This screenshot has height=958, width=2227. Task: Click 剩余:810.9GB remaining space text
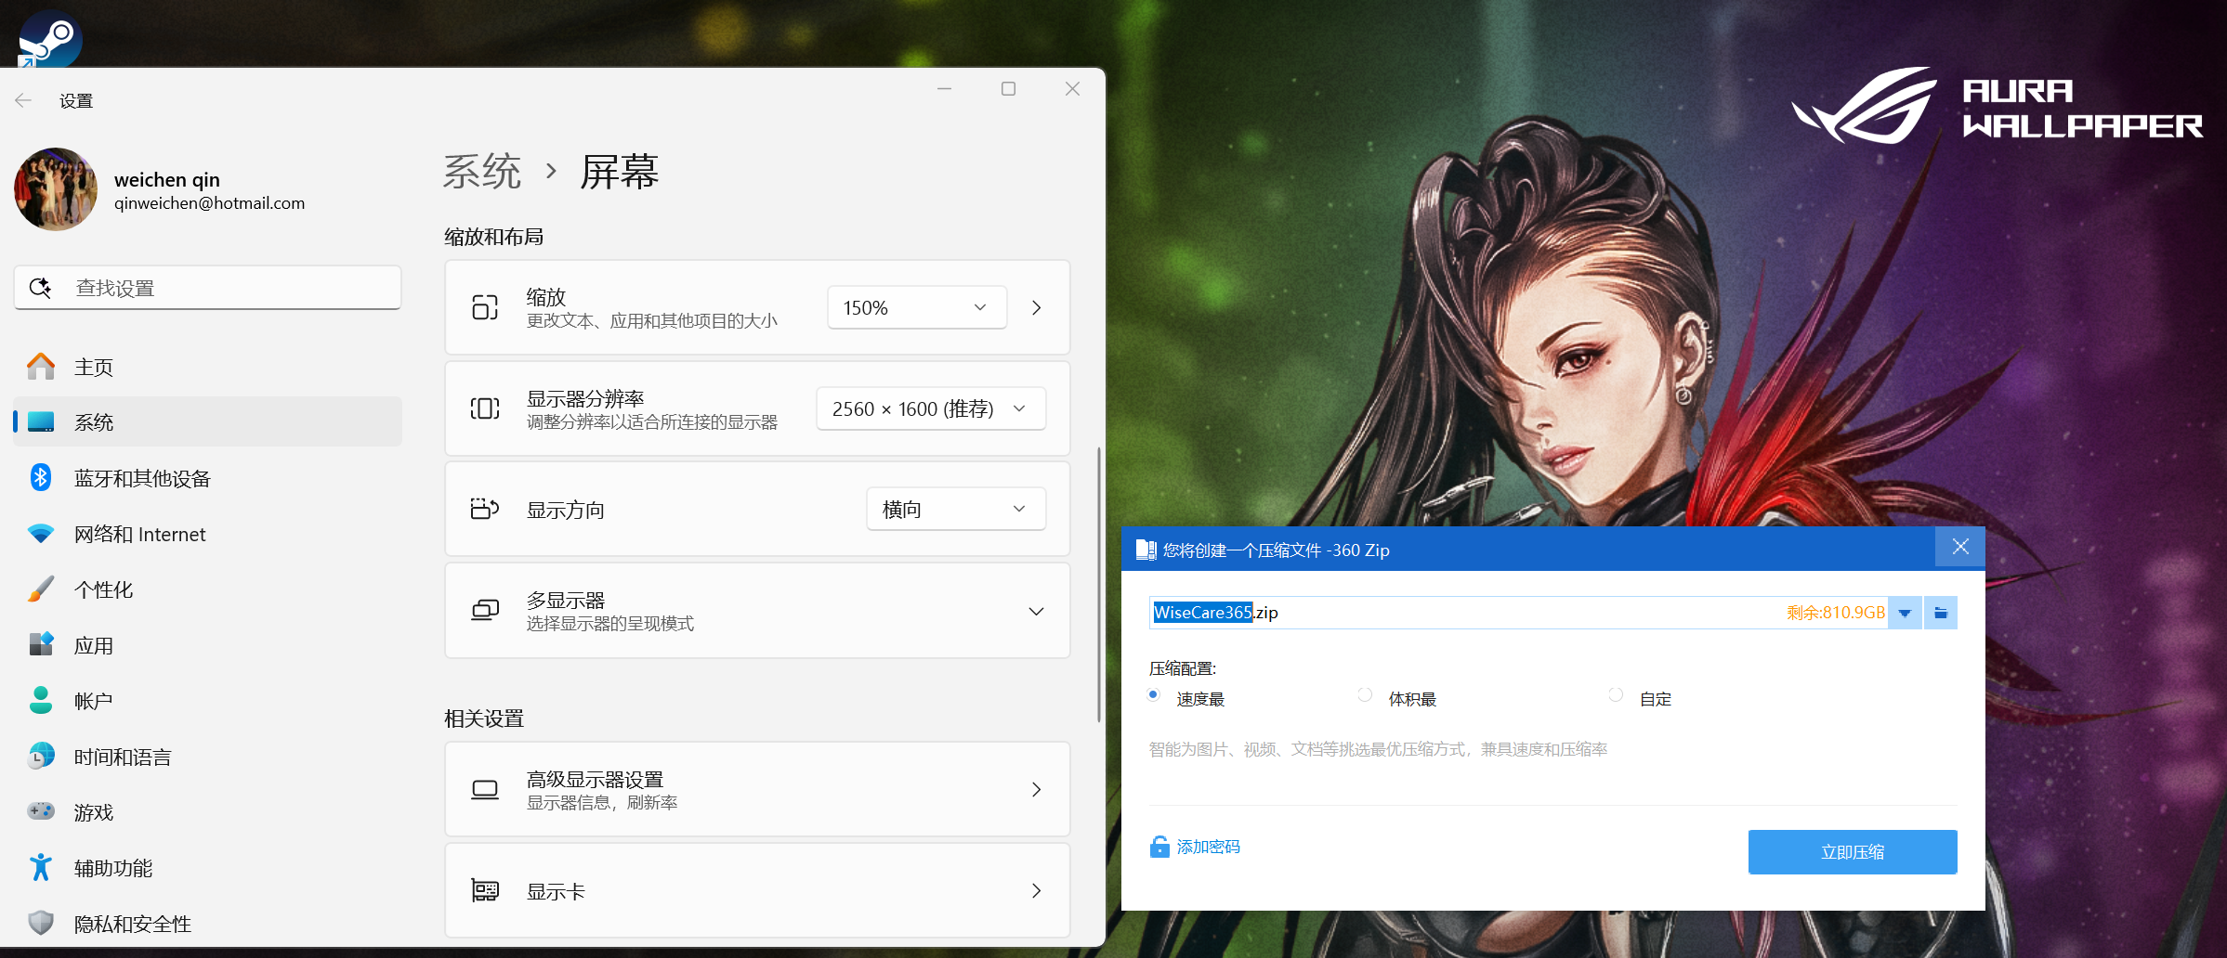click(x=1835, y=613)
